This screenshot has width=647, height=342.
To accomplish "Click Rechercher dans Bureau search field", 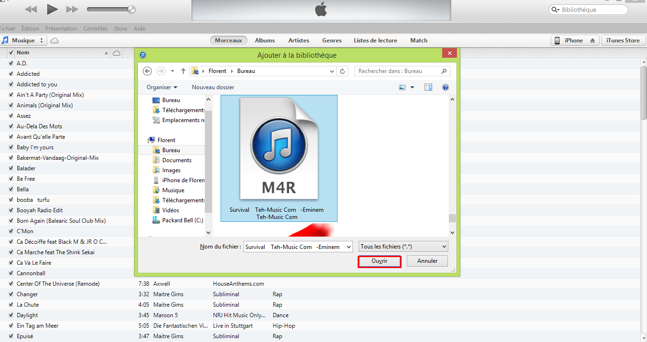I will (403, 71).
